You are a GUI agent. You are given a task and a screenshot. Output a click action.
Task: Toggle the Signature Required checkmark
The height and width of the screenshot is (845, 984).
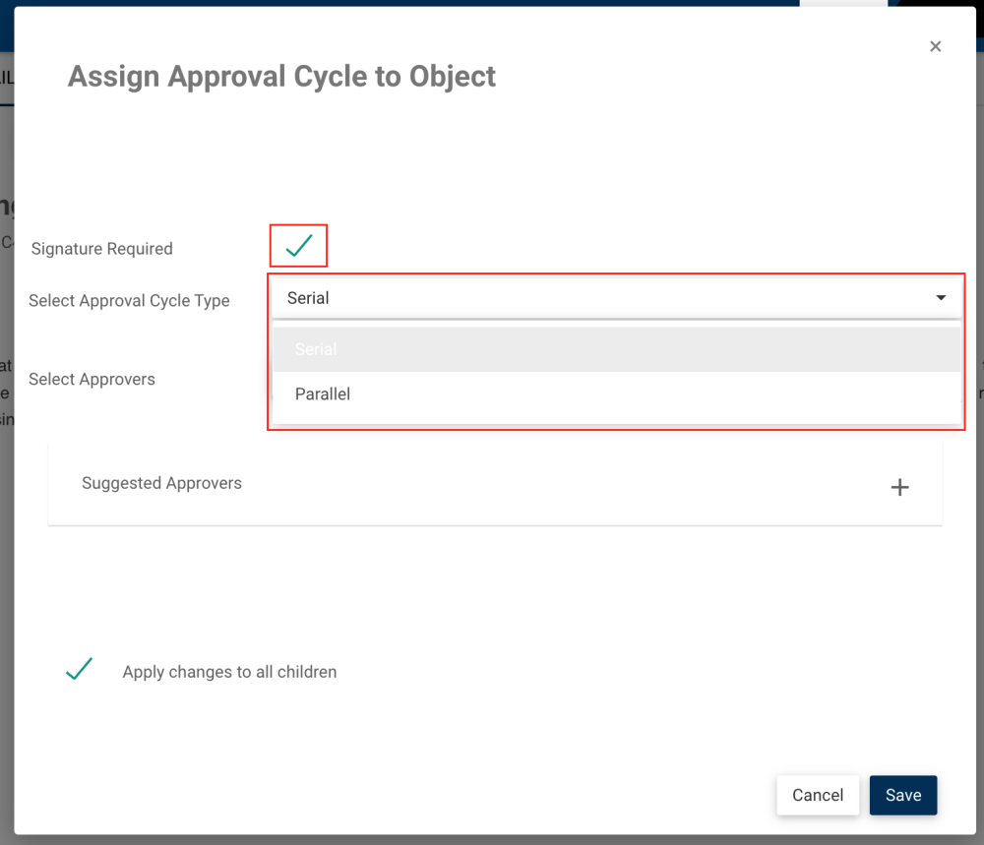point(298,246)
